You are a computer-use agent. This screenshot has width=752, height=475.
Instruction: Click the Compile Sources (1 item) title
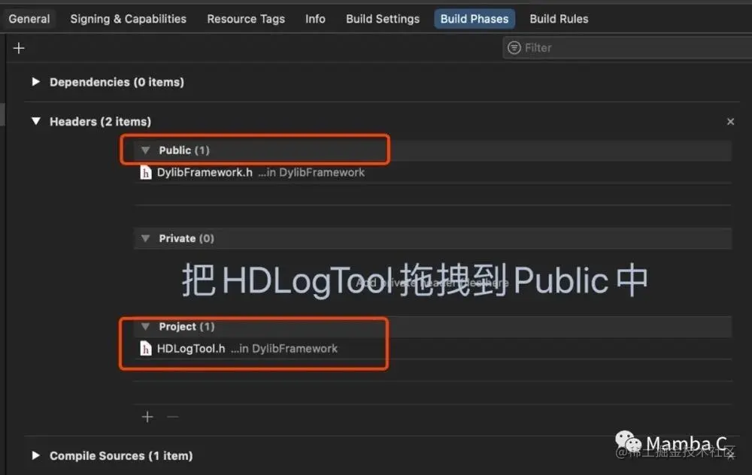coord(121,455)
